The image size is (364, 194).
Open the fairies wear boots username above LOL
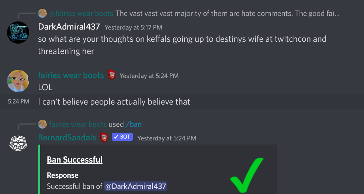(x=71, y=75)
